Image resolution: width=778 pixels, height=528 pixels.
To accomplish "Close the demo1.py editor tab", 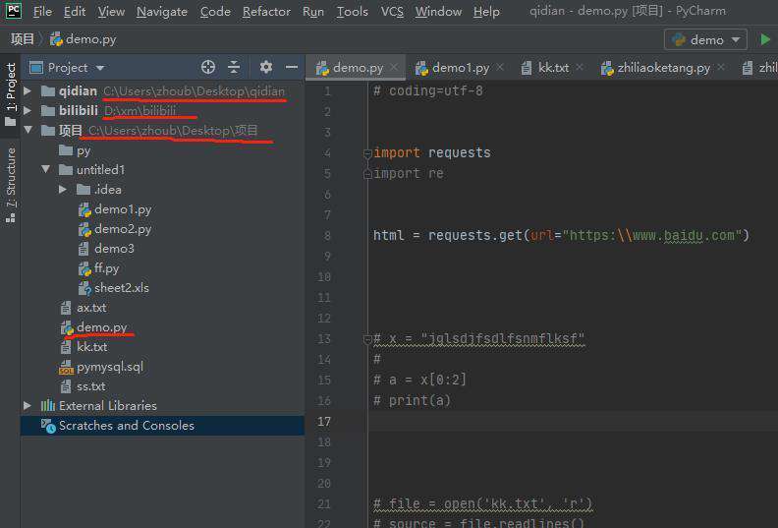I will (x=500, y=67).
